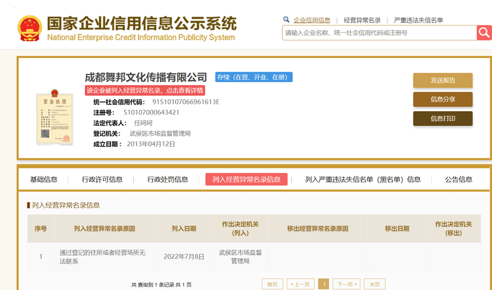The width and height of the screenshot is (492, 290).
Task: Click 武侯区市场监督管理局 in company details
Action: (x=160, y=134)
